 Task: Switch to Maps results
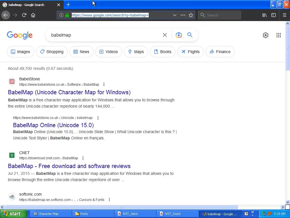(x=136, y=52)
